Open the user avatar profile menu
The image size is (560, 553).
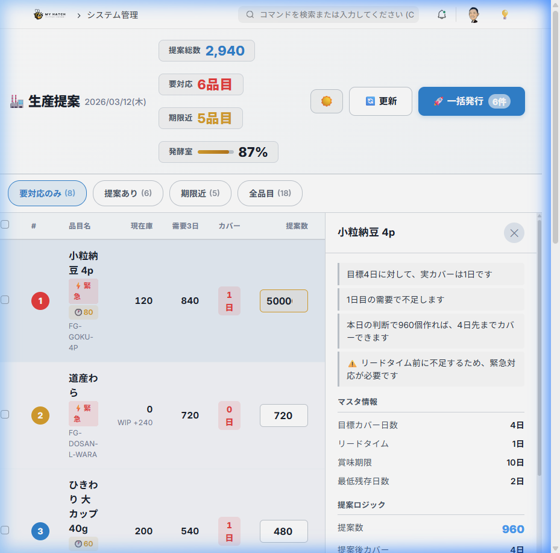474,14
